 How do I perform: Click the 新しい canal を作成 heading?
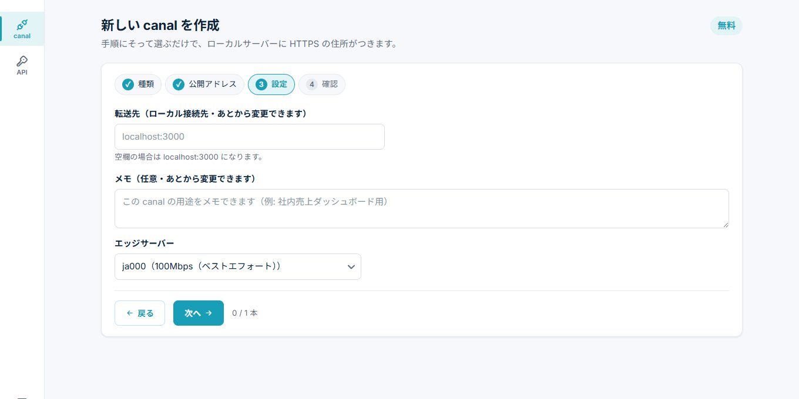click(160, 25)
